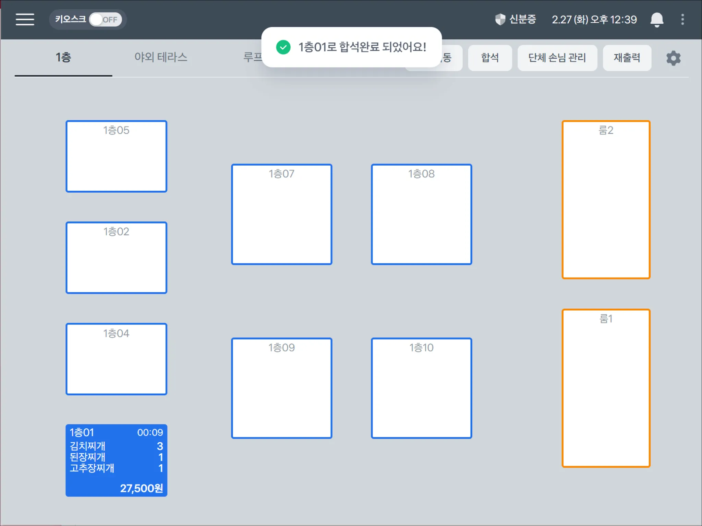The height and width of the screenshot is (526, 702).
Task: Select the 1층 floor tab
Action: click(63, 57)
